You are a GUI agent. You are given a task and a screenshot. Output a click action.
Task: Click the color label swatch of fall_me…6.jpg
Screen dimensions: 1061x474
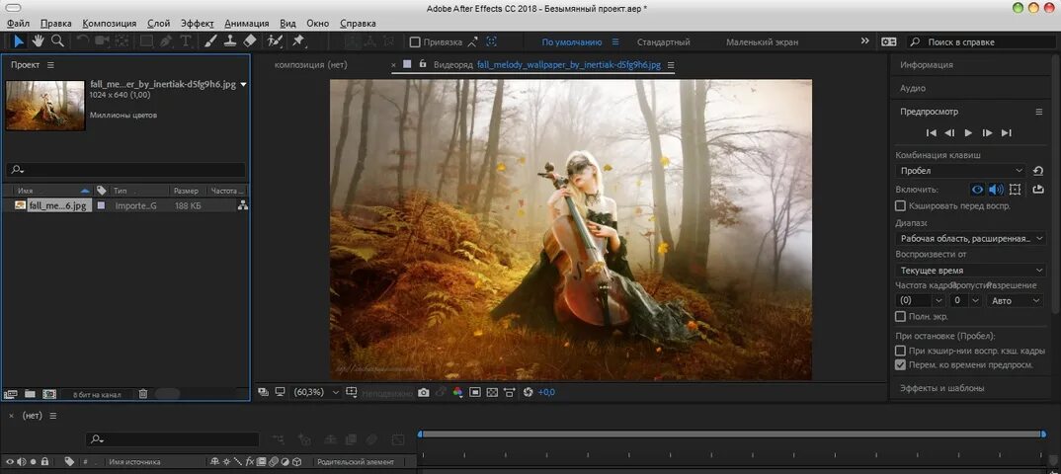coord(101,205)
